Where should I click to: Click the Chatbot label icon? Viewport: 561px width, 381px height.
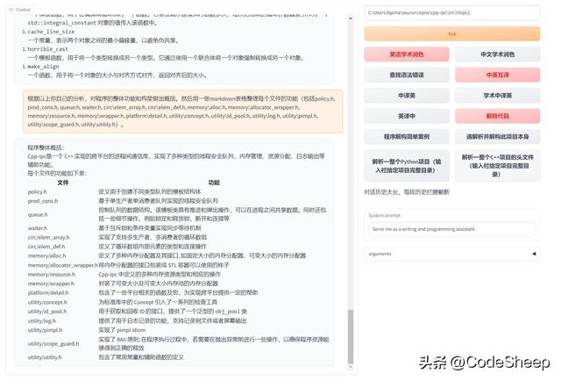8,6
